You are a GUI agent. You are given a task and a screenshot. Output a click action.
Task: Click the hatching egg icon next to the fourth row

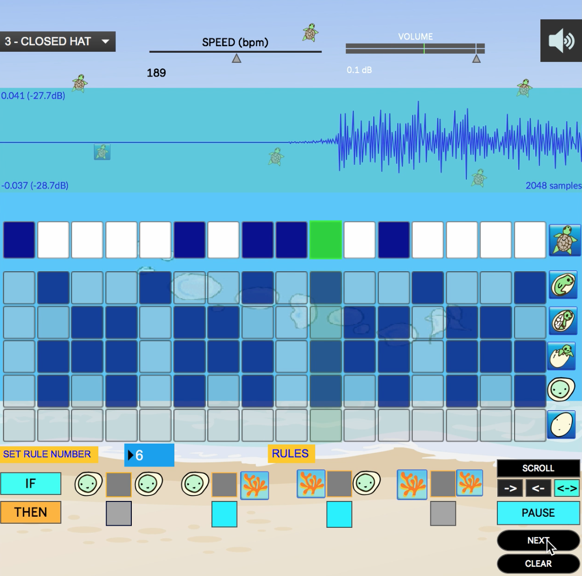tap(563, 356)
